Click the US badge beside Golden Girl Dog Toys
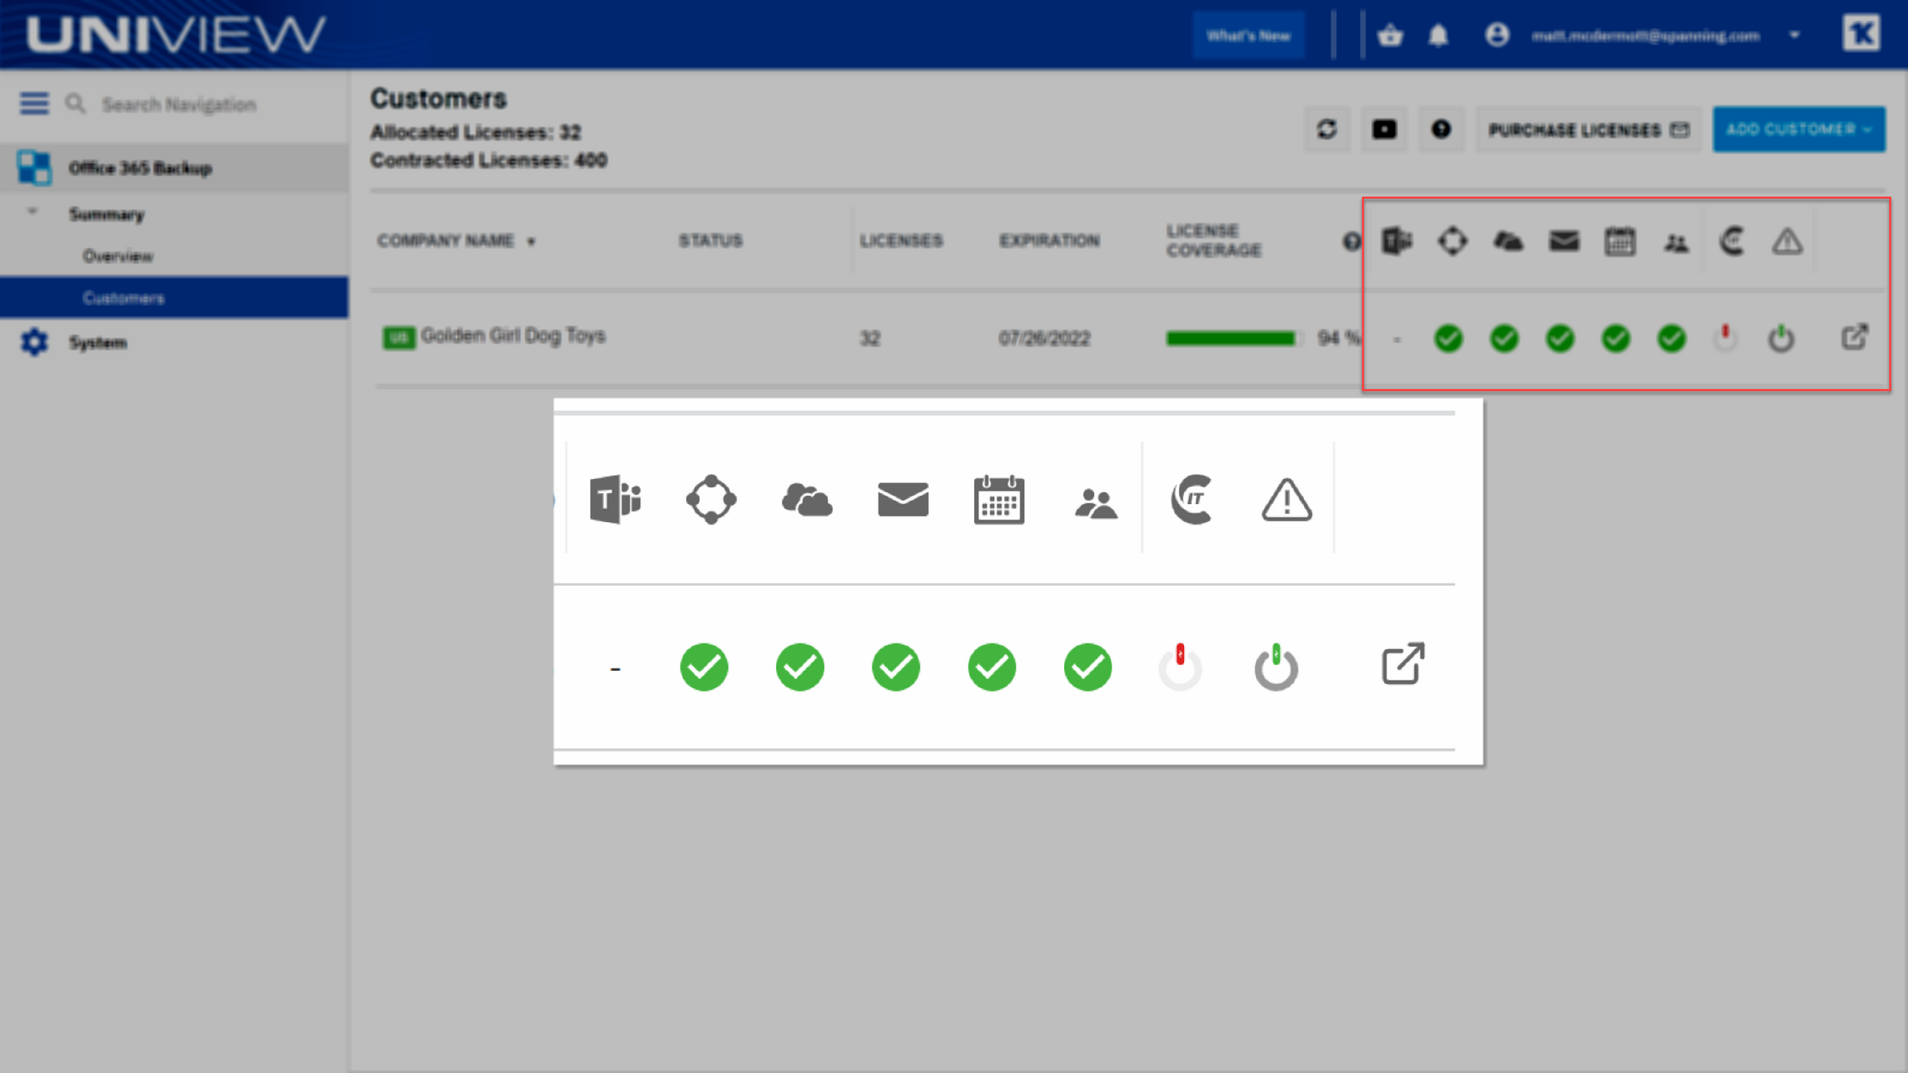Viewport: 1908px width, 1073px height. tap(398, 337)
